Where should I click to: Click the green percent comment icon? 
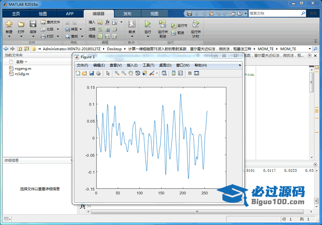(x=100, y=29)
